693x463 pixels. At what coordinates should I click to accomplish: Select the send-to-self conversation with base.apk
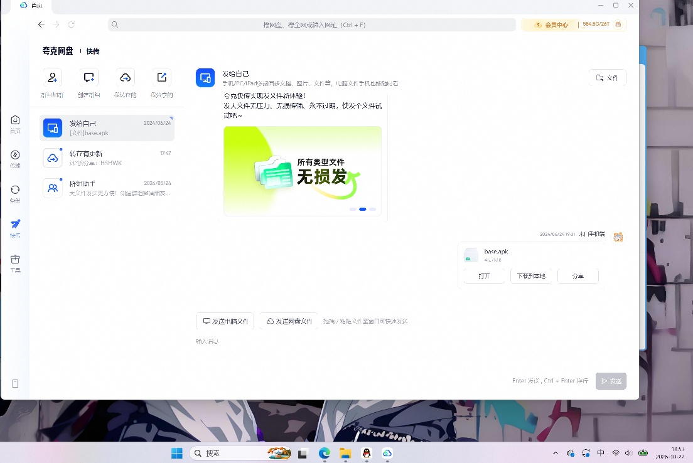pos(107,128)
